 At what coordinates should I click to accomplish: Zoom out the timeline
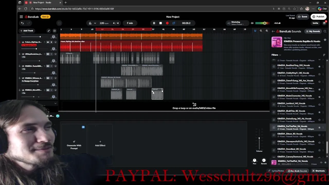261,31
